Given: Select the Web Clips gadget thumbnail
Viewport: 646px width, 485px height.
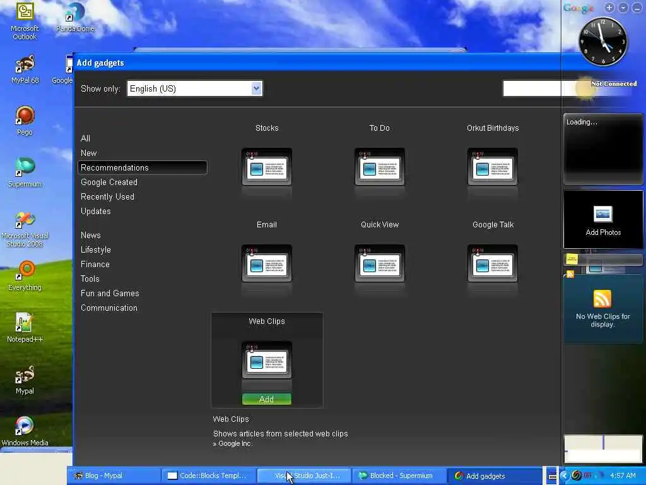Looking at the screenshot, I should (267, 359).
